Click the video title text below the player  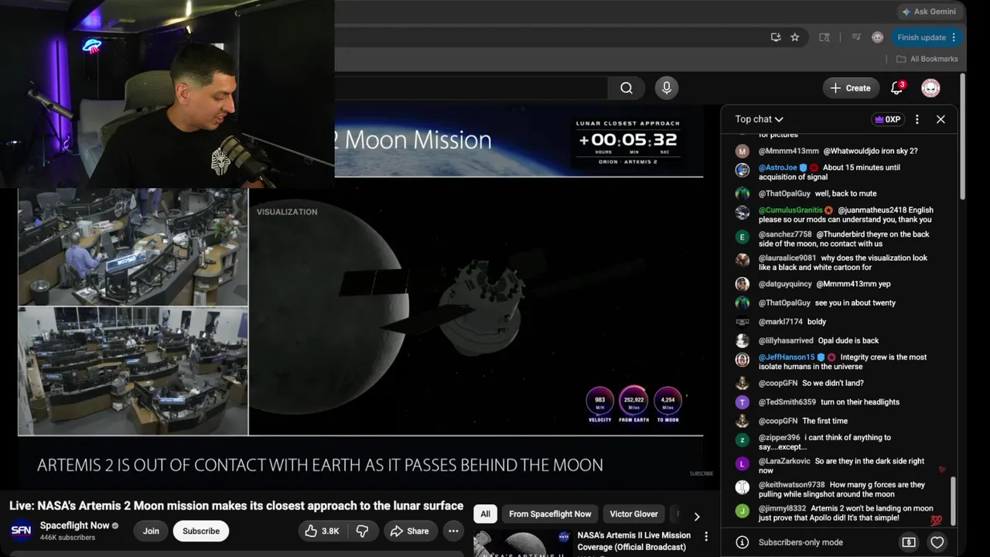point(237,506)
